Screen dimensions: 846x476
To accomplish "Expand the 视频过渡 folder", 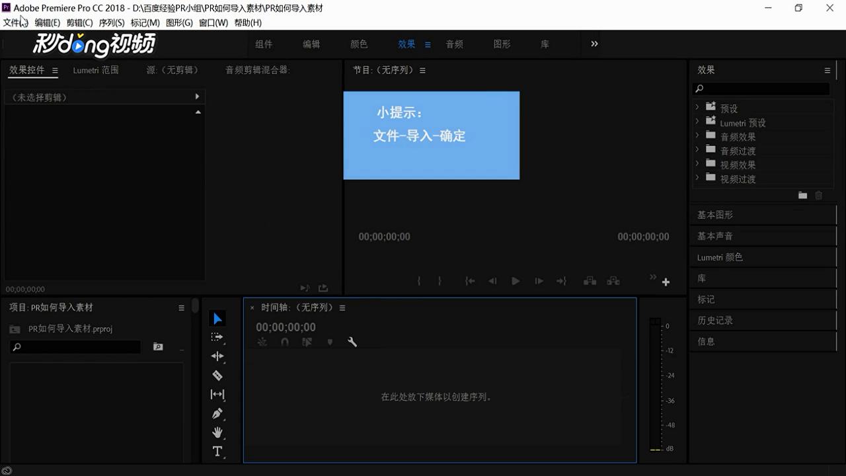I will [697, 177].
